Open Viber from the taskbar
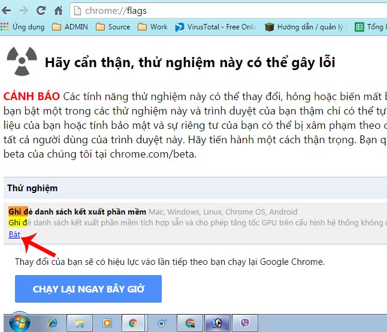Image resolution: width=387 pixels, height=332 pixels. pos(245,323)
